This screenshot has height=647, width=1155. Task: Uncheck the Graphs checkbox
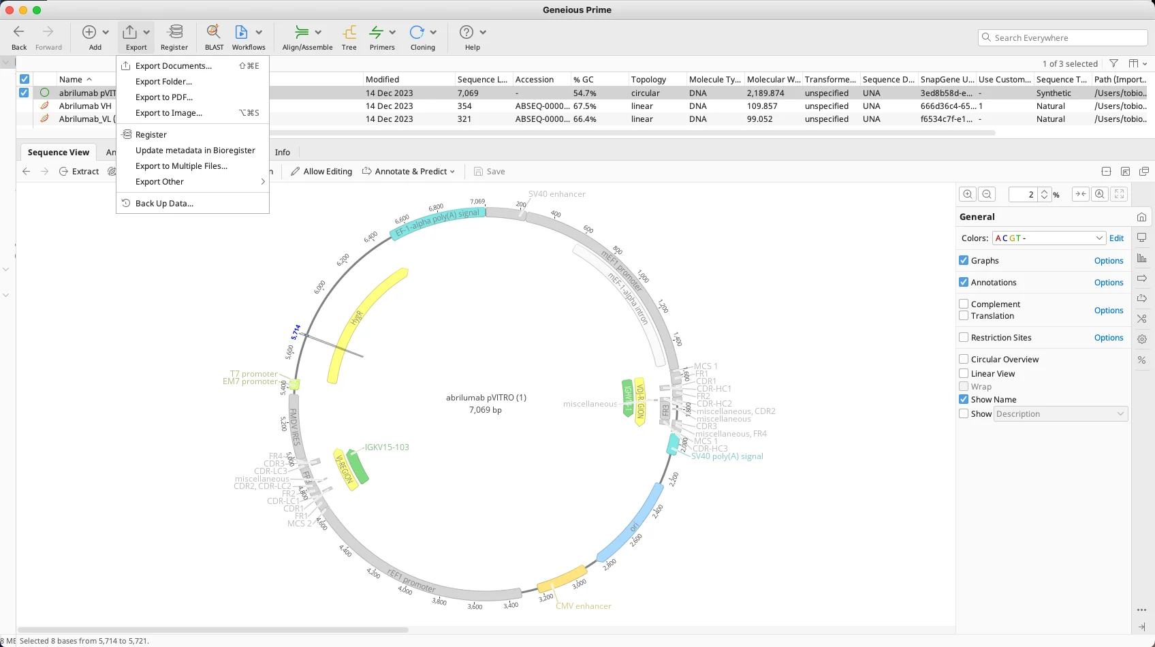coord(964,260)
